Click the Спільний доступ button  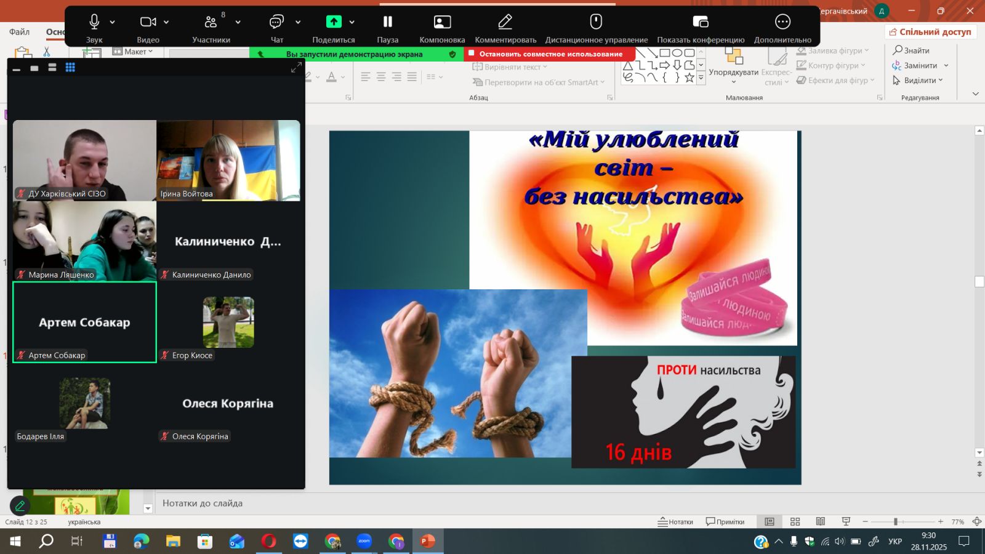tap(930, 32)
